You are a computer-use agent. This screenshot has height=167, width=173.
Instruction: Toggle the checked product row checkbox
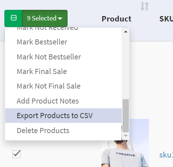click(x=16, y=154)
